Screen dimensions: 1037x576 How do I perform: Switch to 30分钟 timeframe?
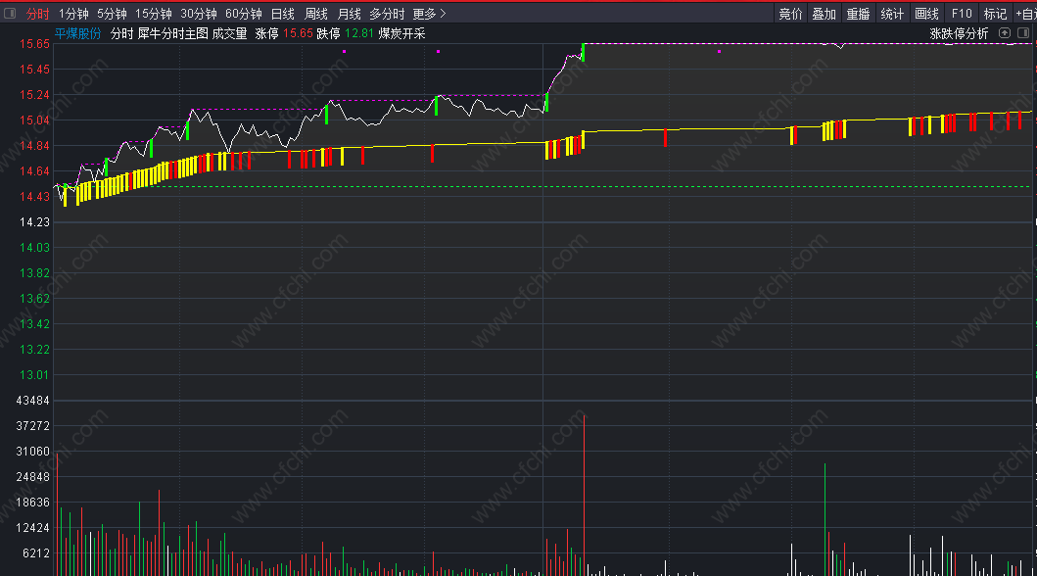[198, 14]
